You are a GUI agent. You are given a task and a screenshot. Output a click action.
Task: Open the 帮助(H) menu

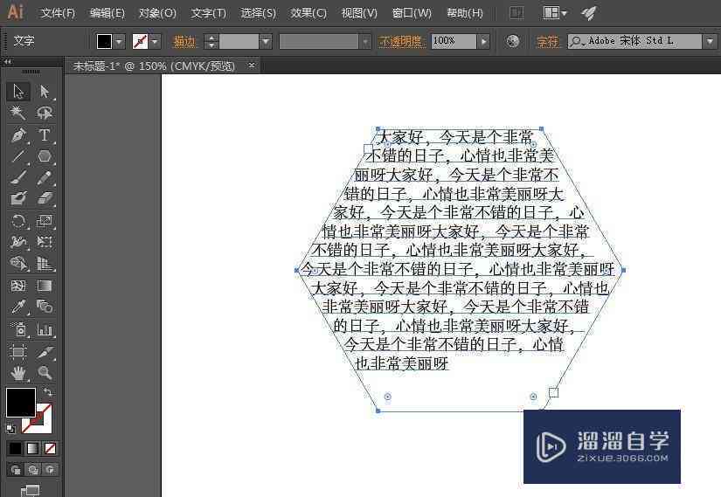[x=465, y=13]
